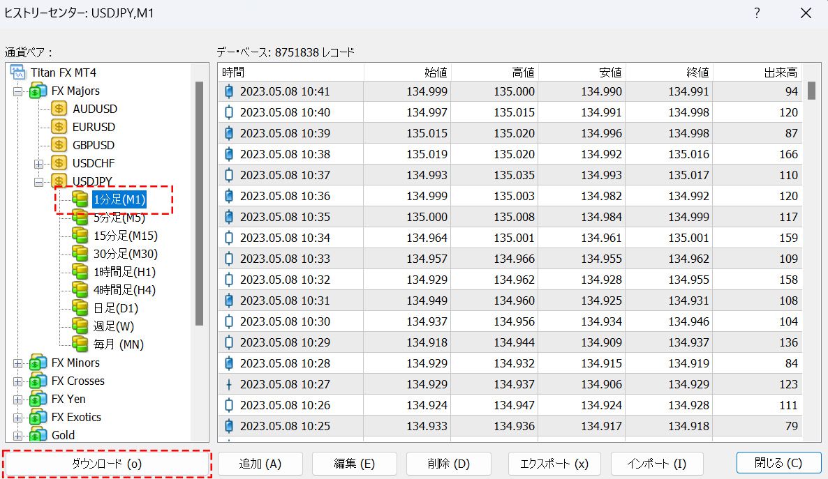
Task: Select the GBPUSD coin icon
Action: 60,145
